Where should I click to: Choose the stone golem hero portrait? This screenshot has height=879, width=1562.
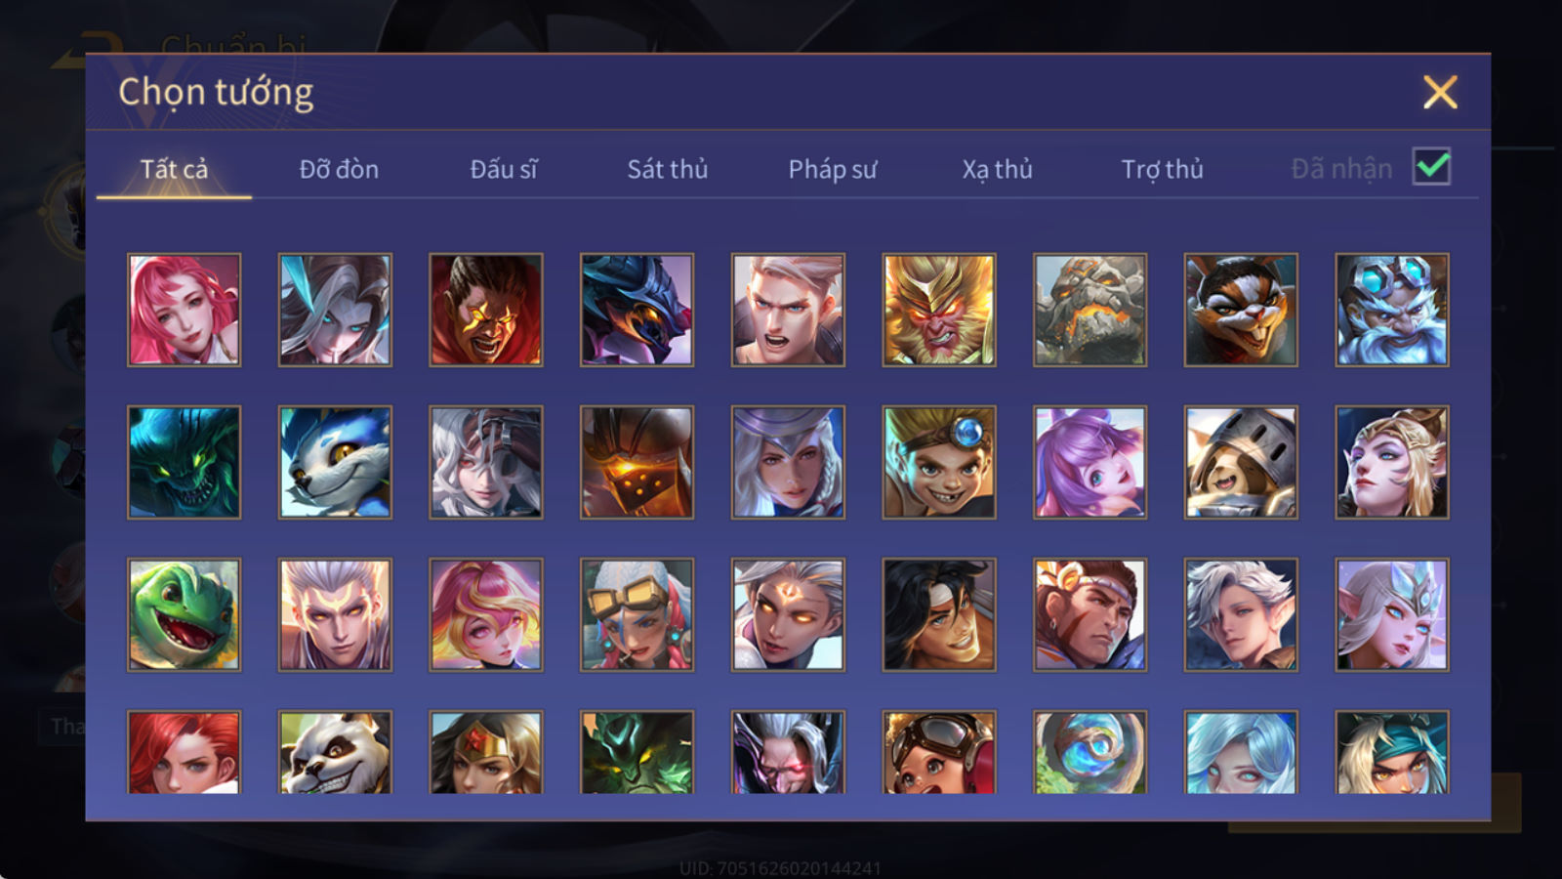[1089, 310]
